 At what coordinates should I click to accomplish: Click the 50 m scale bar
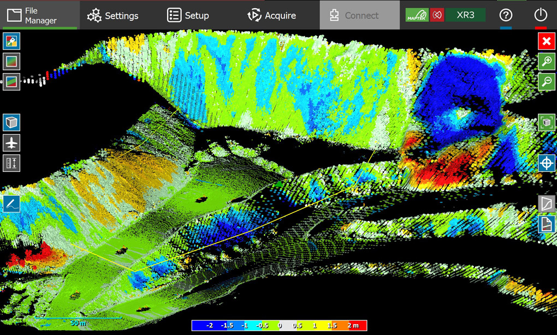[78, 320]
